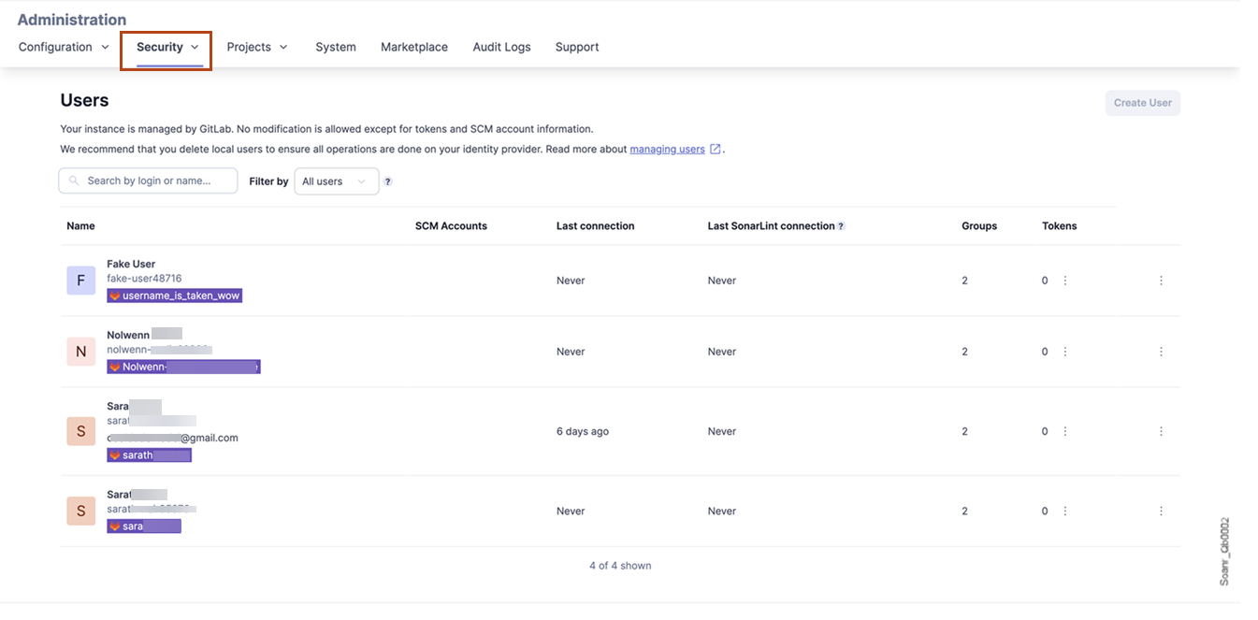This screenshot has width=1258, height=620.
Task: Open row actions for user connected 6 days ago
Action: click(x=1161, y=431)
